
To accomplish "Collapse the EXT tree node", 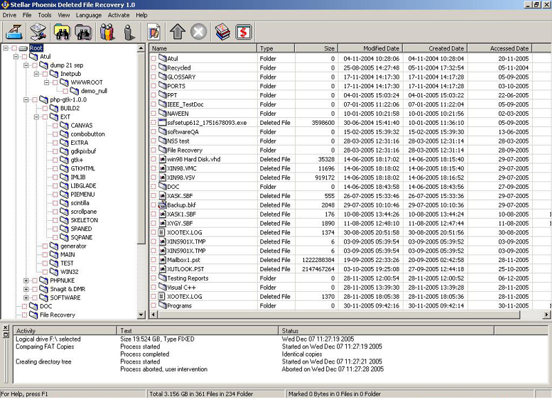I will pyautogui.click(x=36, y=117).
